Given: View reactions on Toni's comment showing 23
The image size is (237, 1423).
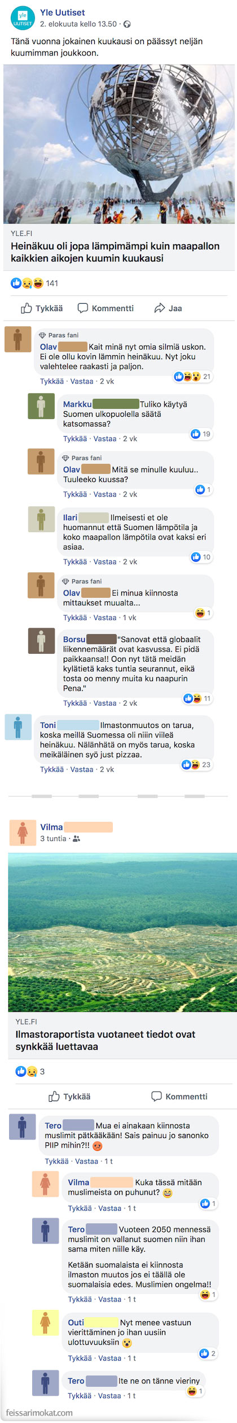Looking at the screenshot, I should 196,765.
